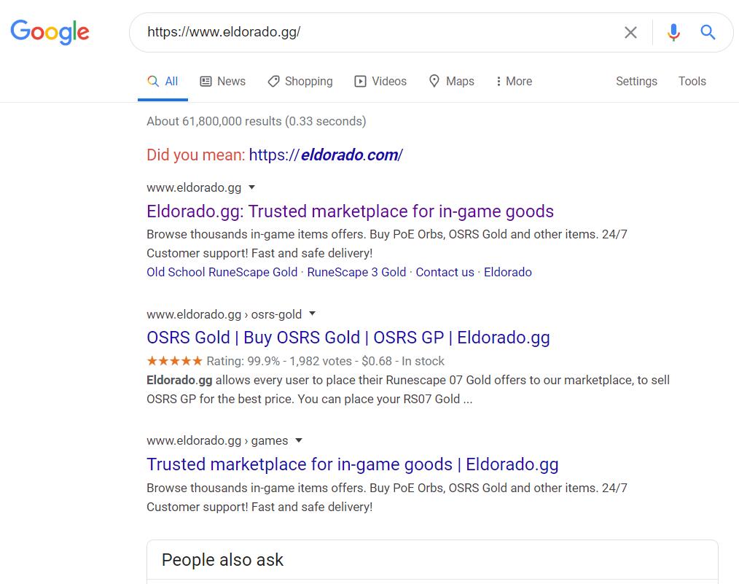Viewport: 739px width, 584px height.
Task: Open the Maps tab
Action: (452, 81)
